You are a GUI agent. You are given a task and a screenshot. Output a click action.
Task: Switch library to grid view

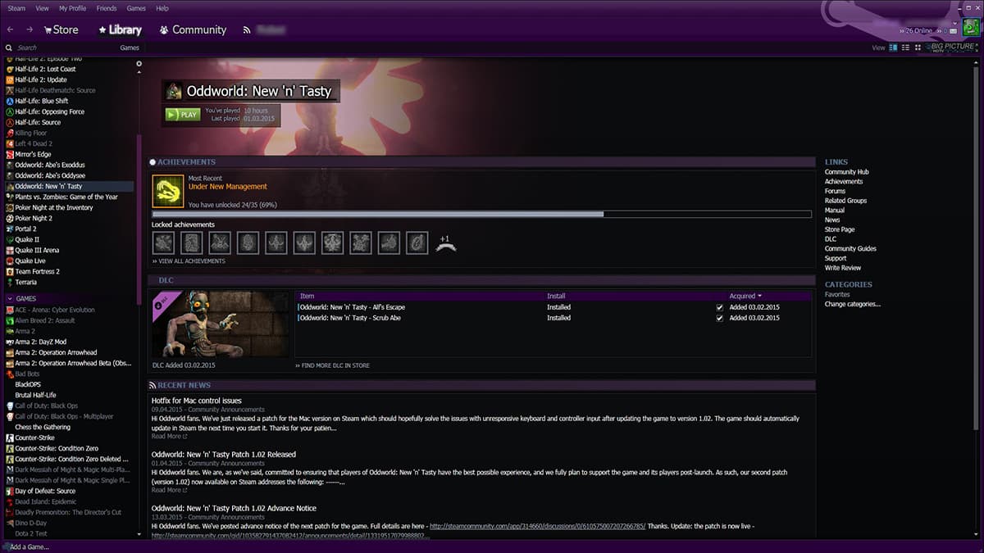[917, 48]
